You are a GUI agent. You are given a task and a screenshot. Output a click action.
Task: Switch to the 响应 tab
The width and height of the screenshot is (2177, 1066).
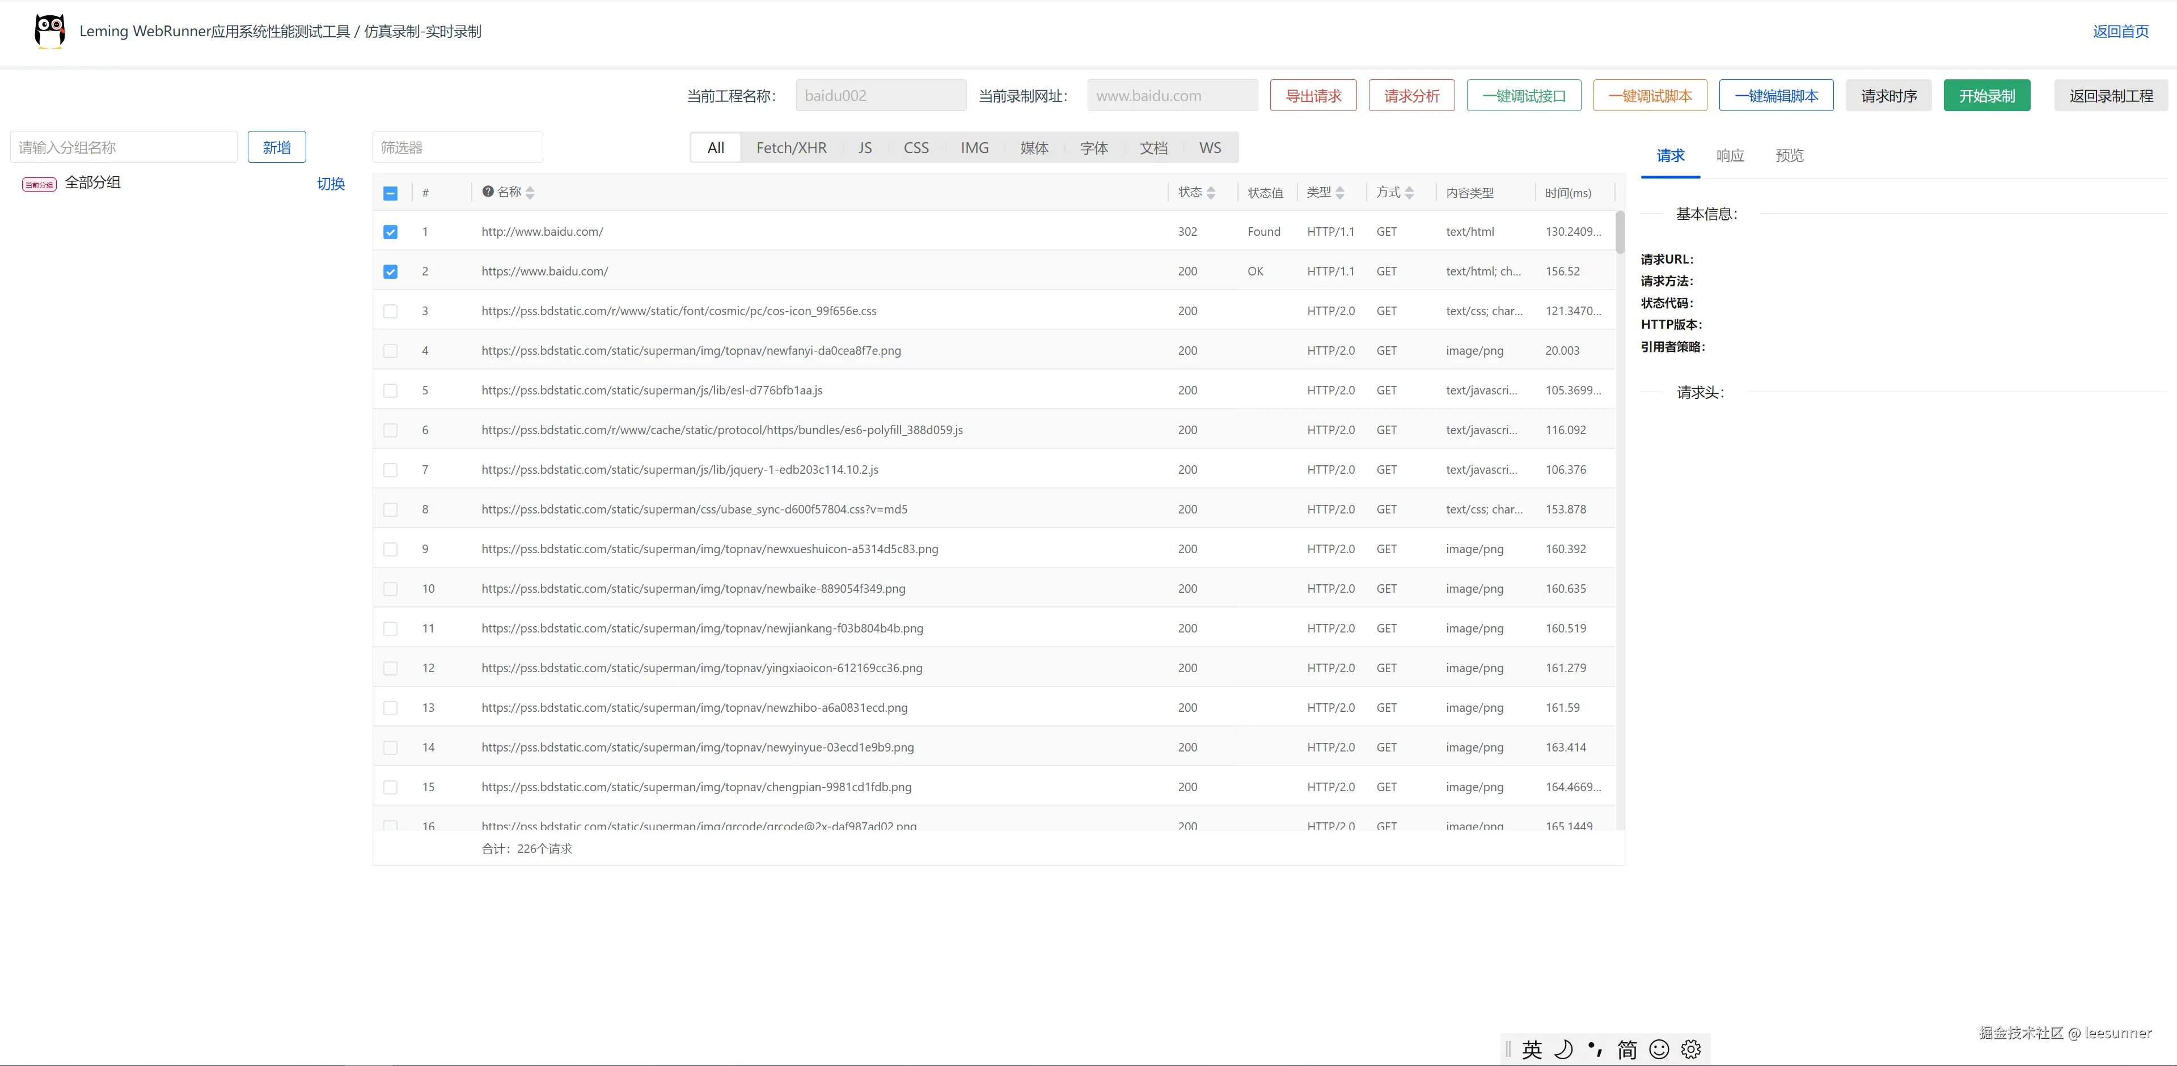tap(1730, 155)
